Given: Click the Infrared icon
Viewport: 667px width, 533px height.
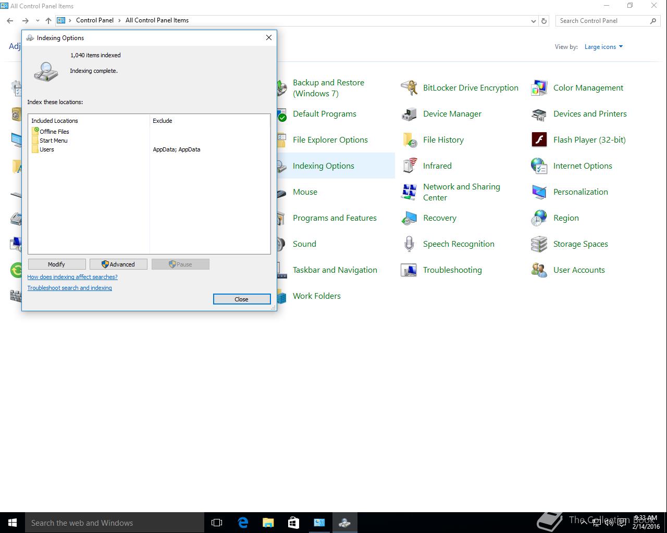Looking at the screenshot, I should pos(409,166).
